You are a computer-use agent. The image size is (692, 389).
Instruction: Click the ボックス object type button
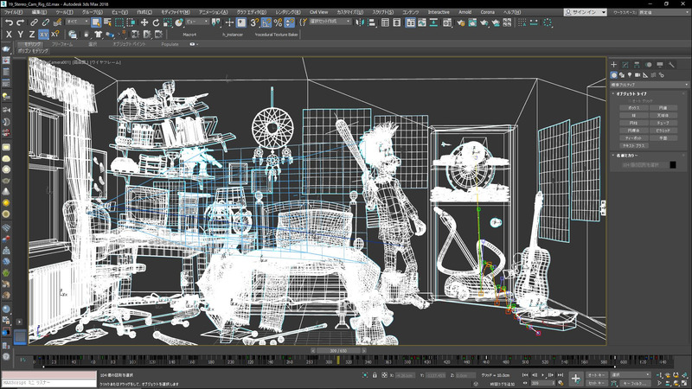[x=632, y=108]
